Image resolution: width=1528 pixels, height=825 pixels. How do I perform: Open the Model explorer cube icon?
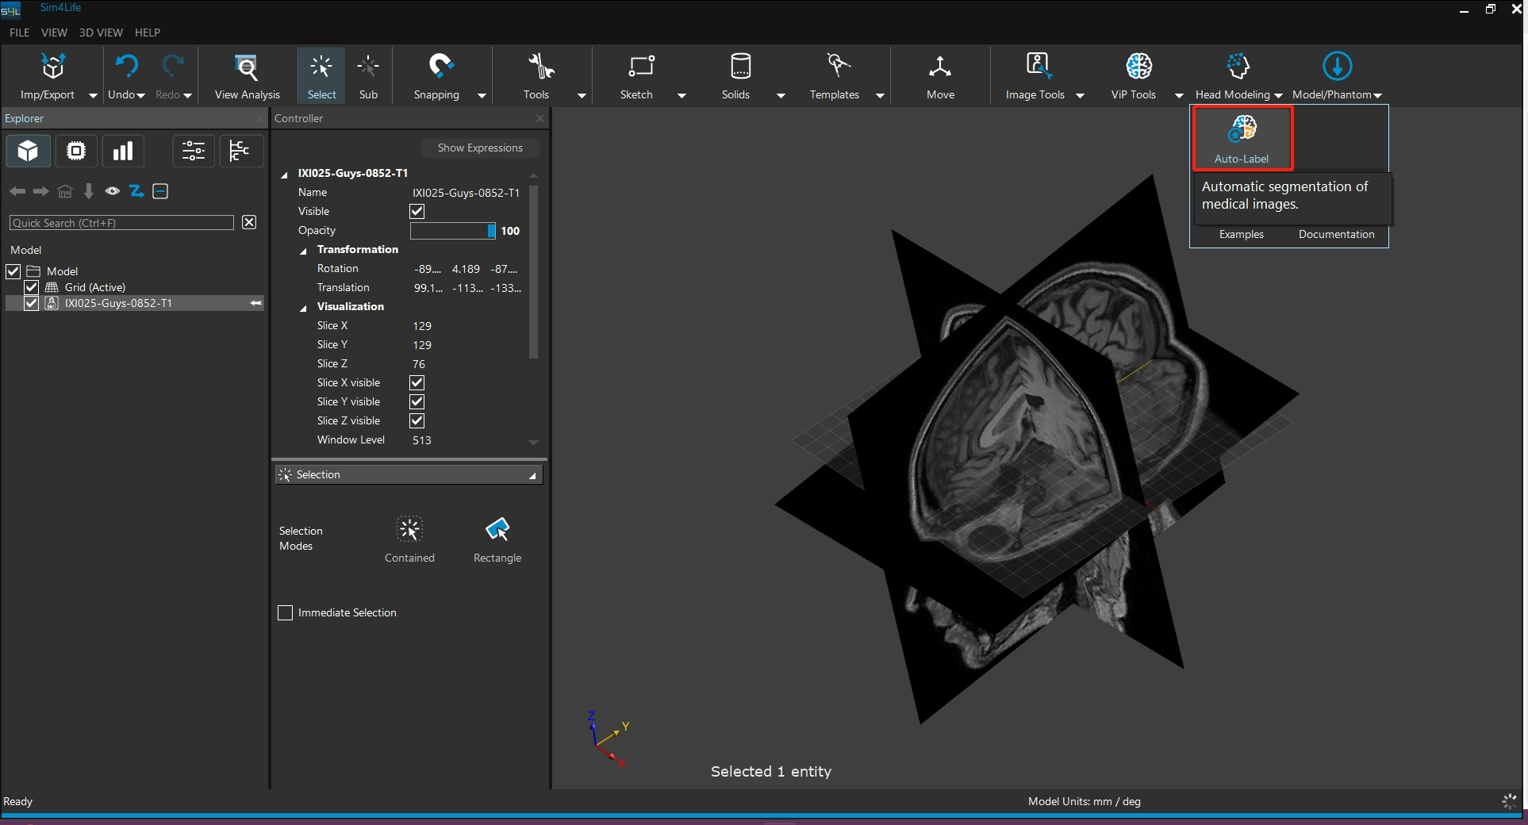click(x=29, y=151)
